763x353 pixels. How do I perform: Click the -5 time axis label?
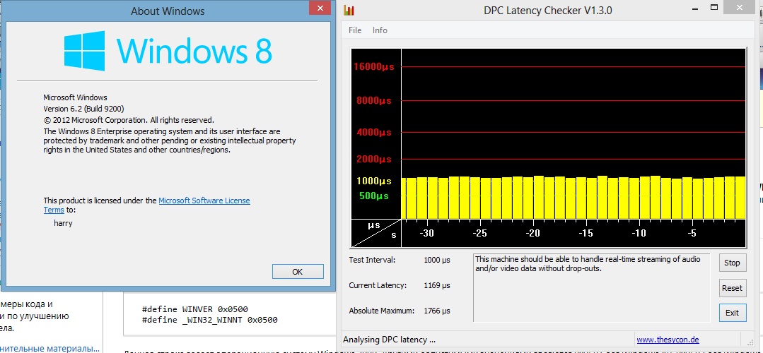coord(692,233)
